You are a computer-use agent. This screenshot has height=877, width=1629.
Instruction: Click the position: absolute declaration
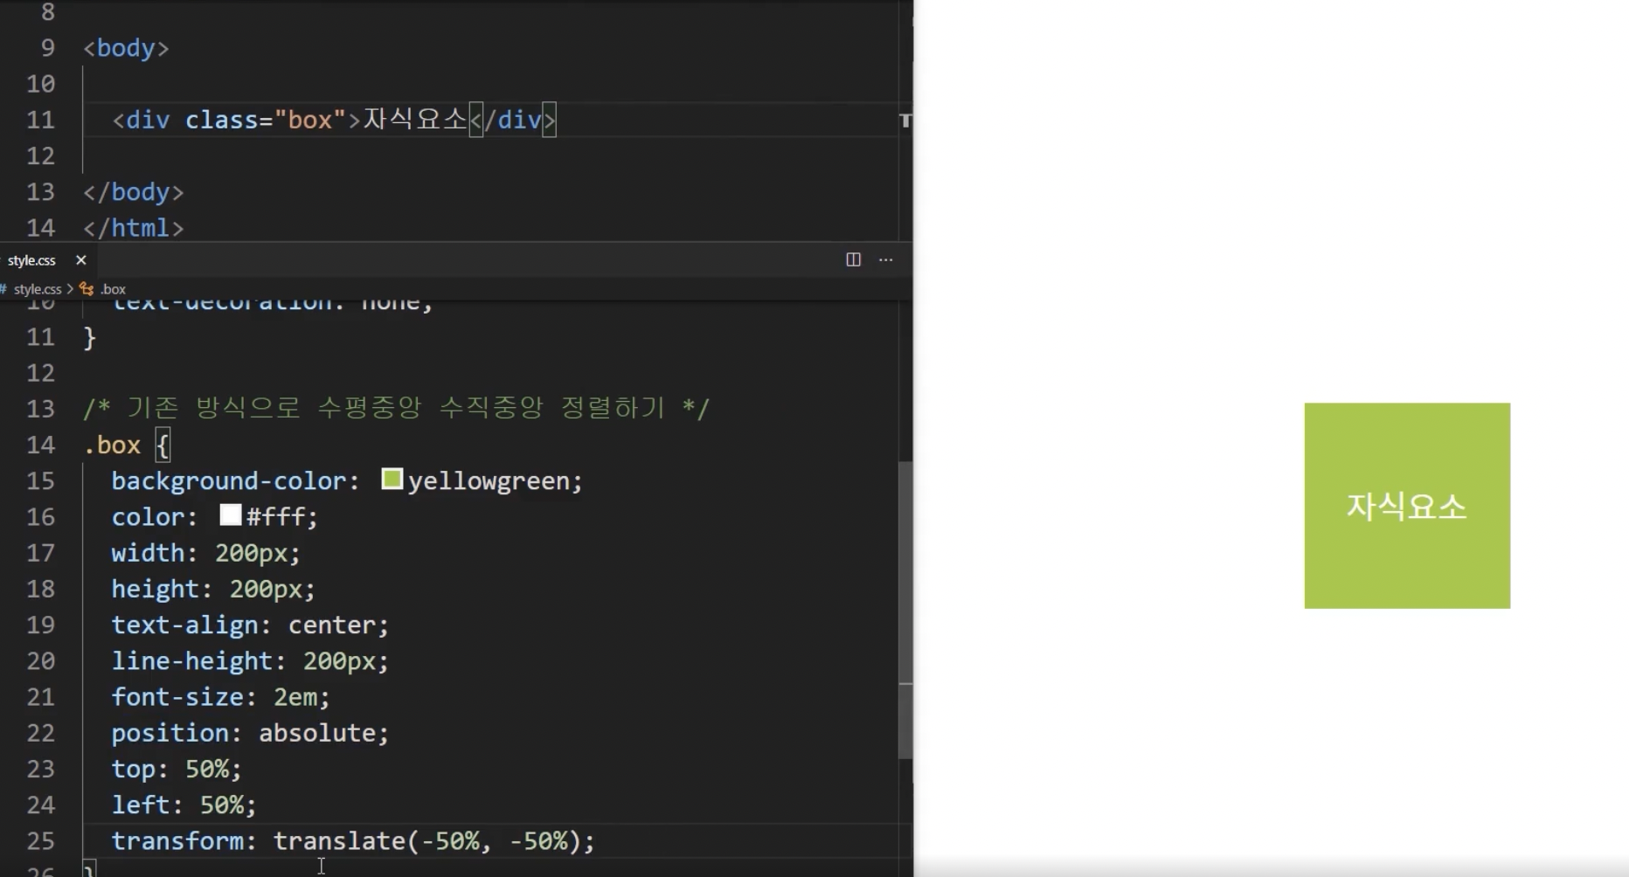tap(250, 733)
